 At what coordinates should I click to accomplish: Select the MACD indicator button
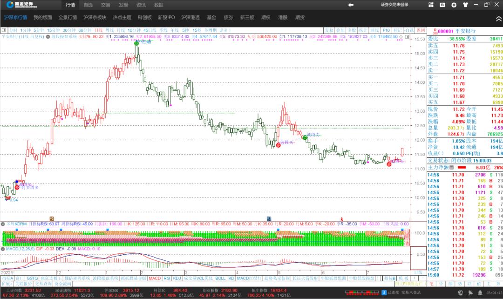tap(155, 278)
